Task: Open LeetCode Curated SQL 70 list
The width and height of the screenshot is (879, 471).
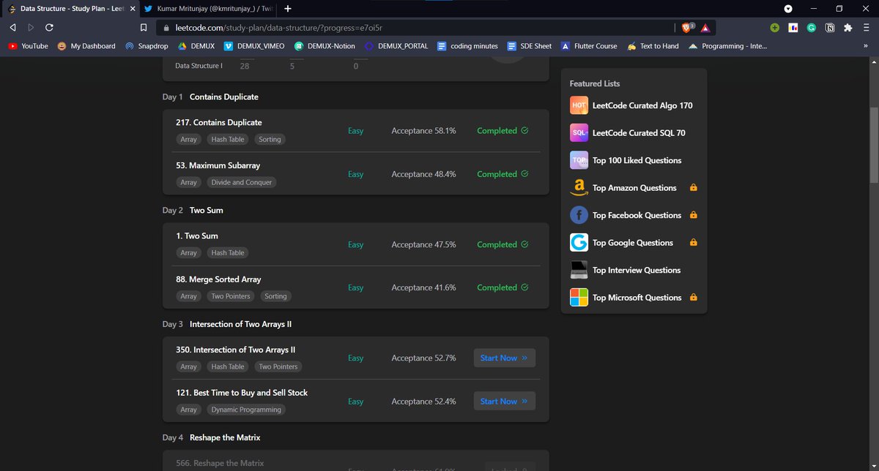Action: click(x=628, y=133)
